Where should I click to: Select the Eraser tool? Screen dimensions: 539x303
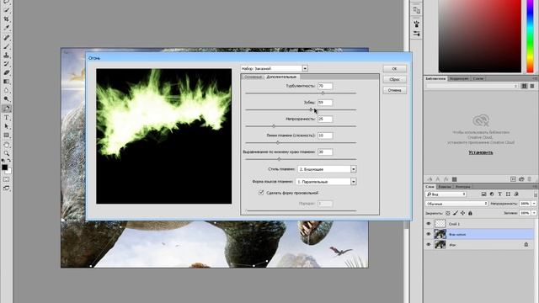click(x=6, y=73)
